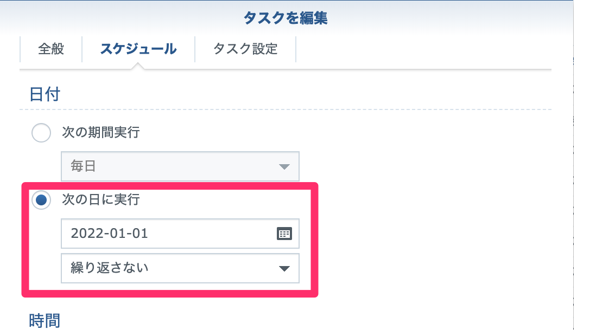Screen dimensions: 596x330
Task: Click the 2022-01-01 date field
Action: pos(168,234)
